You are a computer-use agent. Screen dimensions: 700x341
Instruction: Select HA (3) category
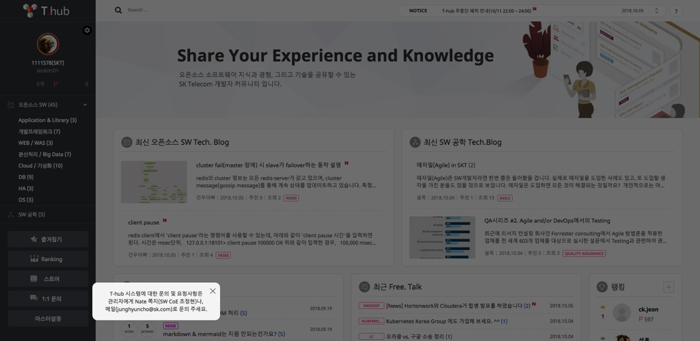25,189
